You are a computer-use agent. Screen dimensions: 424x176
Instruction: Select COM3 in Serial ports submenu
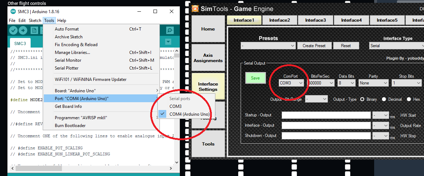tap(186, 106)
